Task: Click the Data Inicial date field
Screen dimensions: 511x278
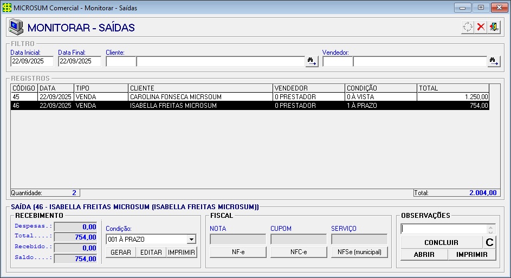Action: [32, 61]
